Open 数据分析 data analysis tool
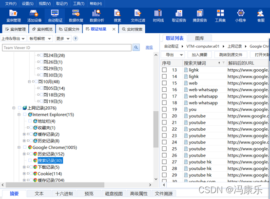 (96, 16)
